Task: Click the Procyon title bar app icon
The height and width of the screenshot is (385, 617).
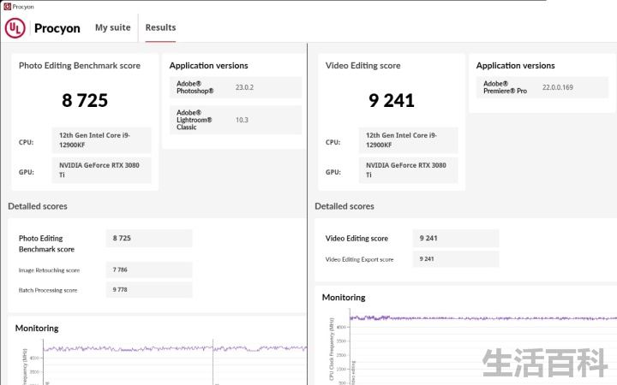Action: [7, 6]
